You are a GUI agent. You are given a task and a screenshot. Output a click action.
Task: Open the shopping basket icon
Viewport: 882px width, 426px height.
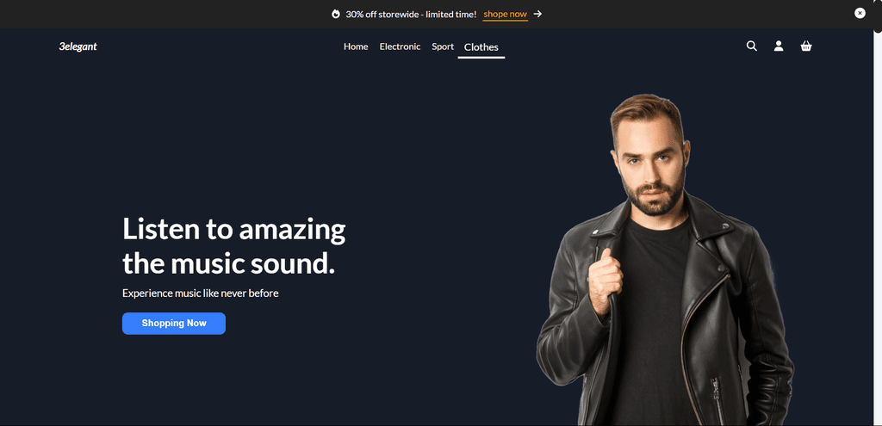[x=806, y=46]
